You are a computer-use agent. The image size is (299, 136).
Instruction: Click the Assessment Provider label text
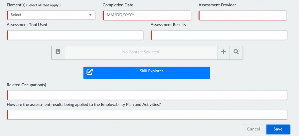(x=217, y=5)
